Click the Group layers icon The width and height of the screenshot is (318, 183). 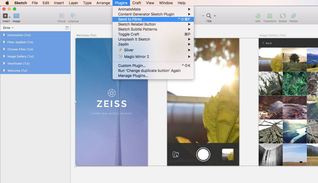[61, 16]
